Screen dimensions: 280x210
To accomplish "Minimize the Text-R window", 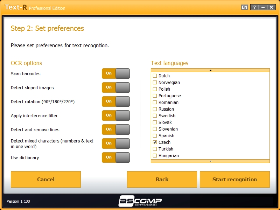I will [x=263, y=7].
